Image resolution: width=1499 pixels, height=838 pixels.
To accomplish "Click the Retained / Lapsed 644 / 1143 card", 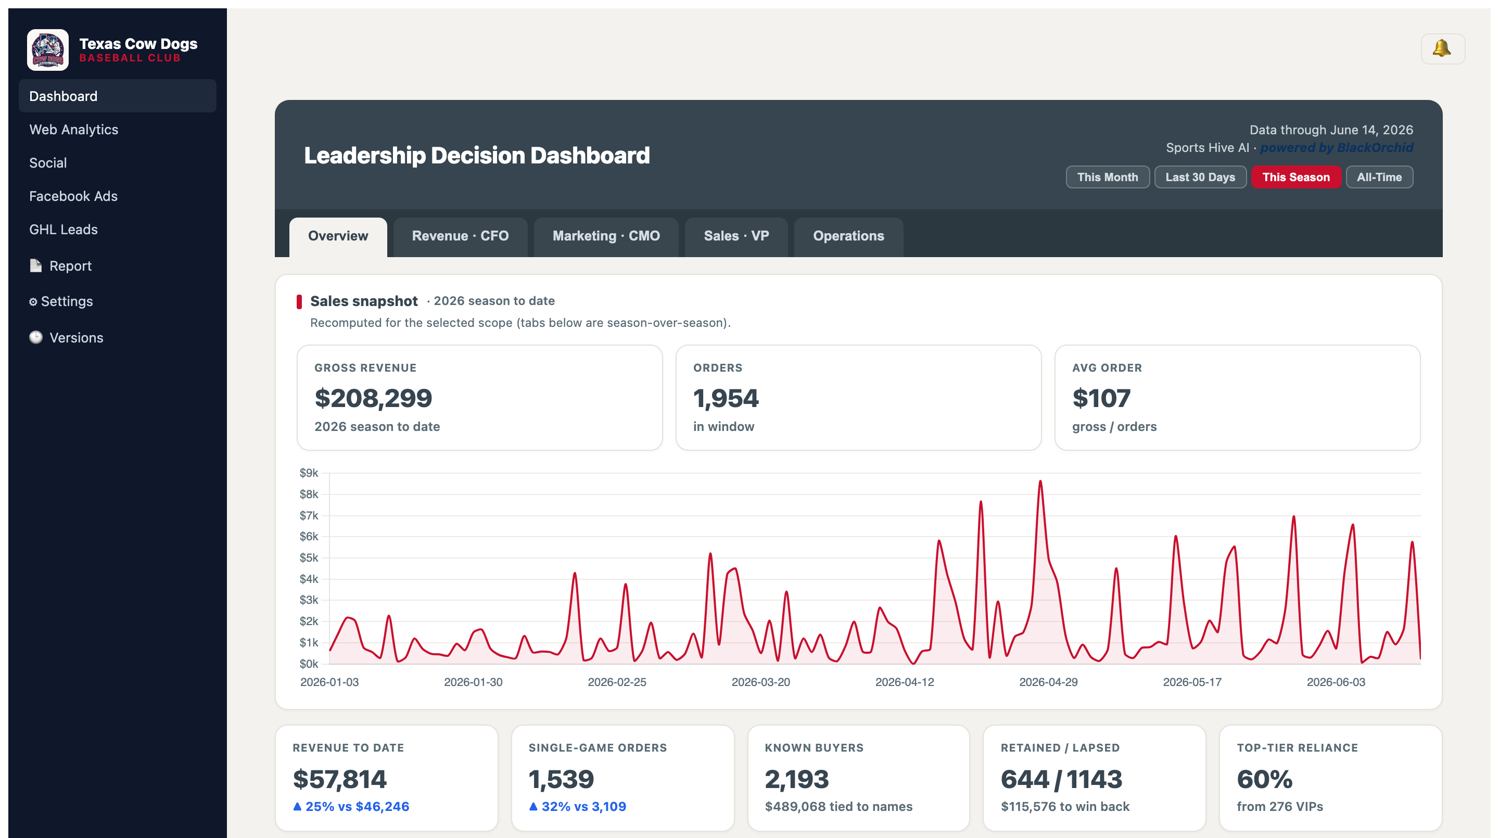I will pyautogui.click(x=1094, y=778).
